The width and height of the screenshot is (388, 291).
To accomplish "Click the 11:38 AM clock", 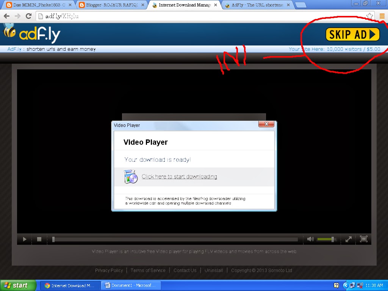I will click(374, 286).
